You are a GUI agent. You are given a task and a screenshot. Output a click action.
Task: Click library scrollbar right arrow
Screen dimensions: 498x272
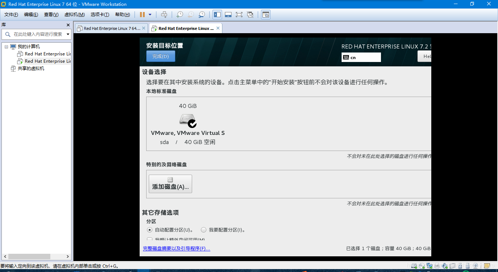point(68,257)
